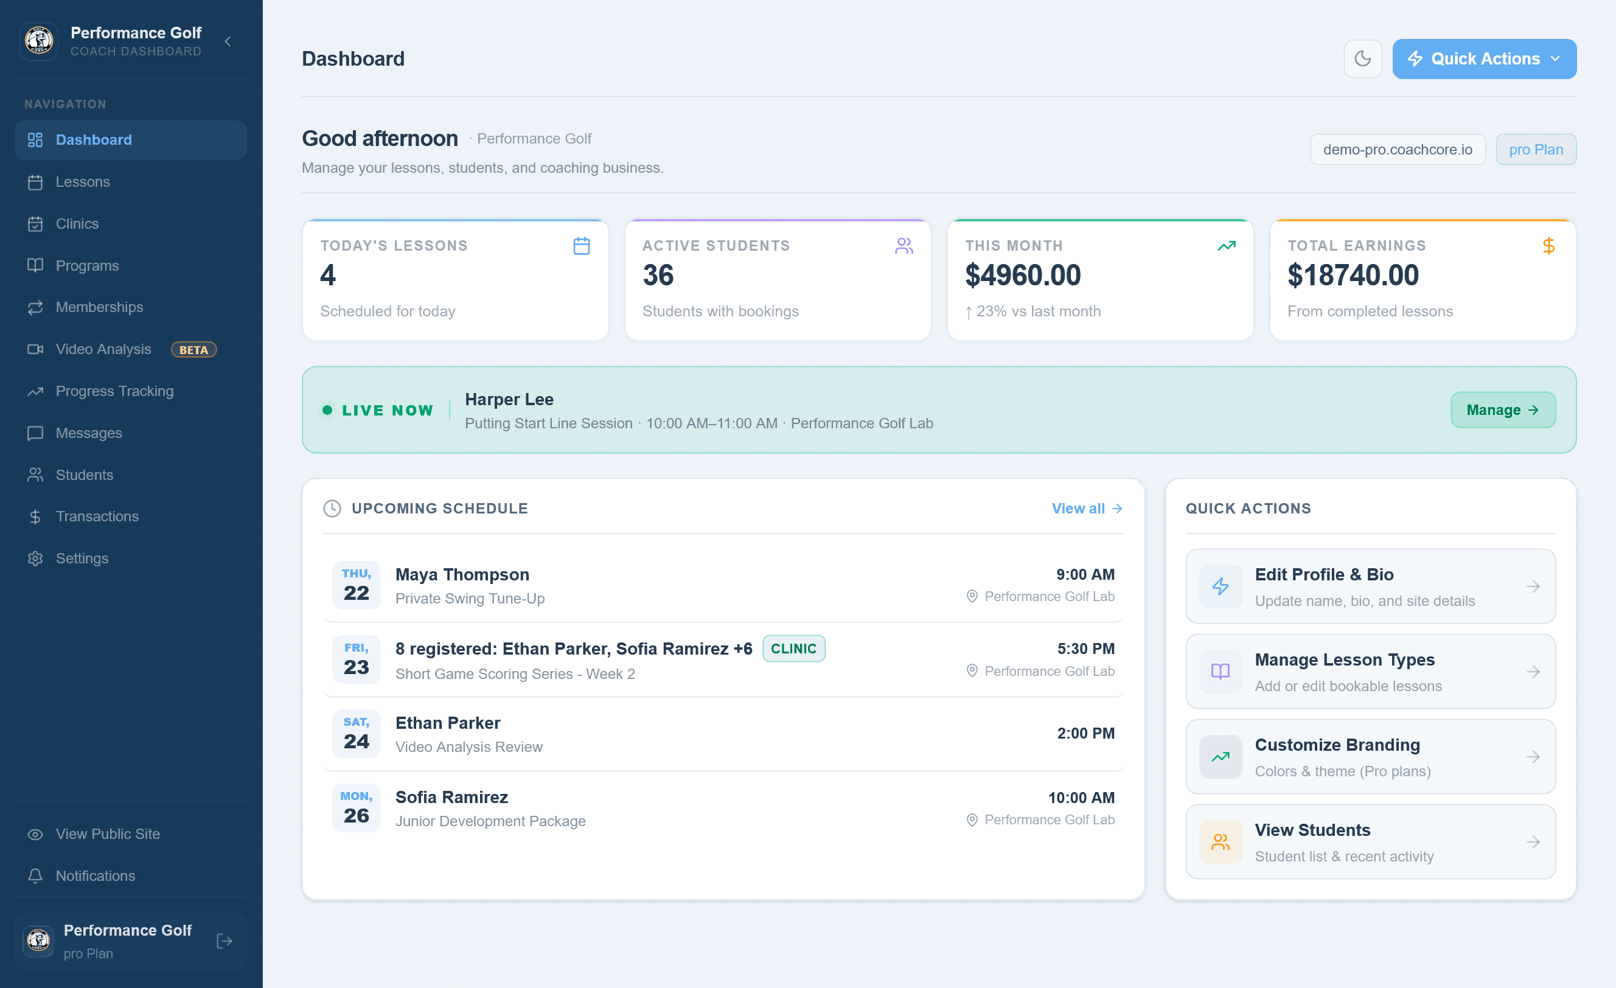Click the book icon on Manage Lesson Types
Screen dimensions: 1616x988
pos(1221,672)
